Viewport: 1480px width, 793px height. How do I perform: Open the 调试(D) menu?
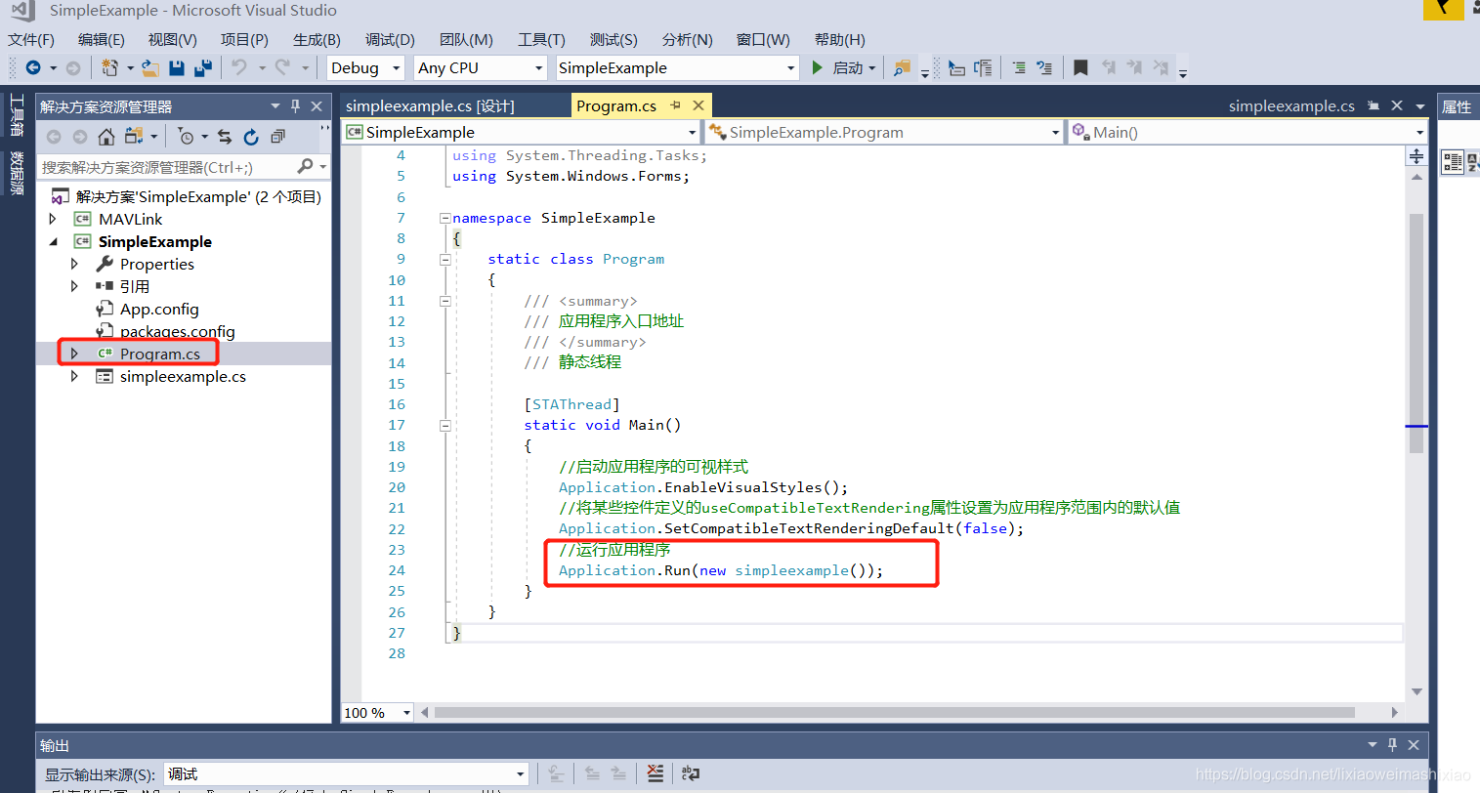390,39
